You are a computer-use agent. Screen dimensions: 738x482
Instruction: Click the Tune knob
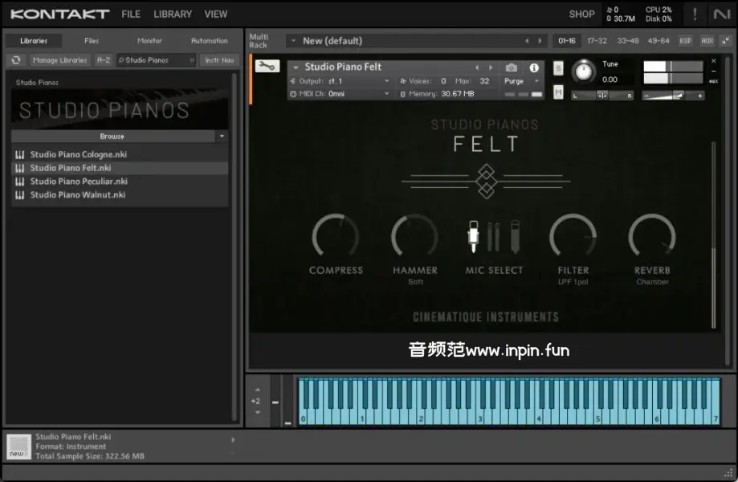coord(584,73)
